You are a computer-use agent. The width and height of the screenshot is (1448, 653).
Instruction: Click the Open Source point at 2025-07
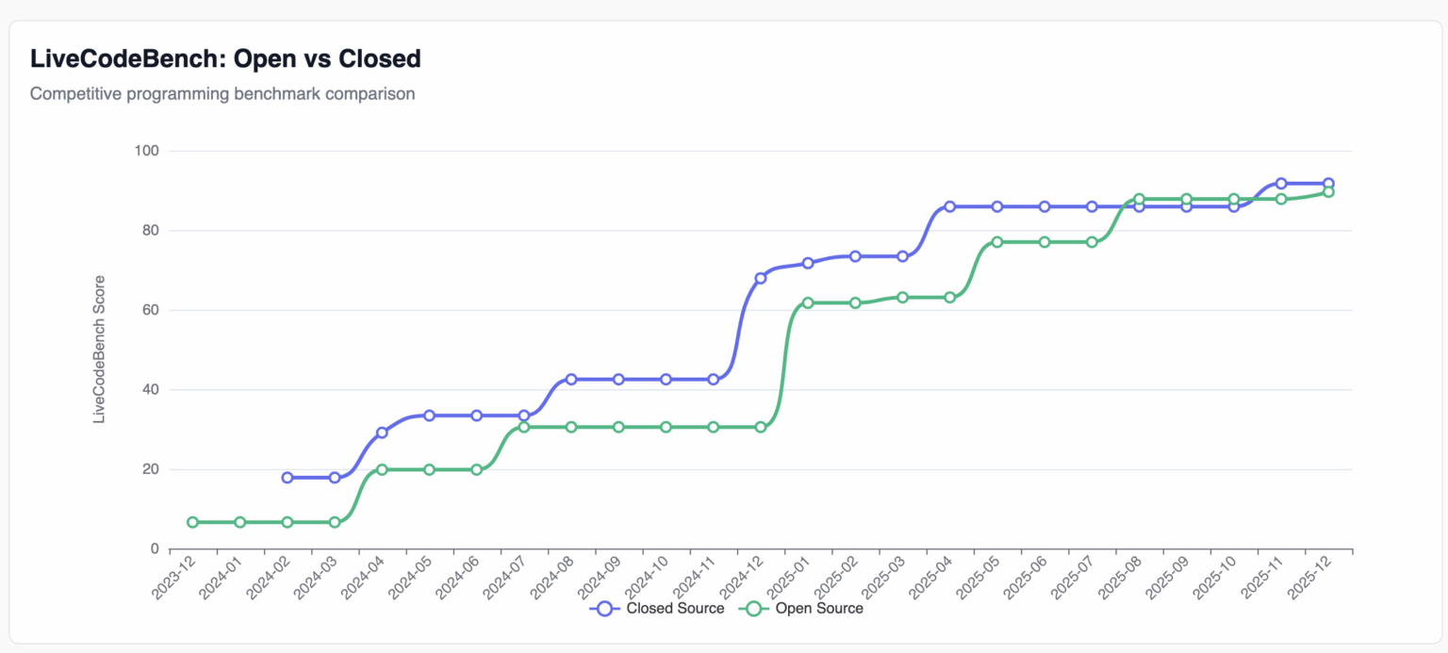click(x=1092, y=242)
